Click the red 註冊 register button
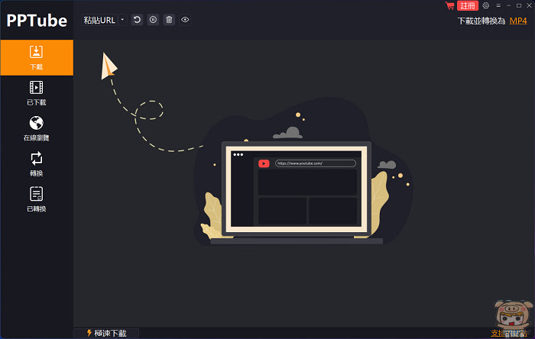 tap(468, 6)
